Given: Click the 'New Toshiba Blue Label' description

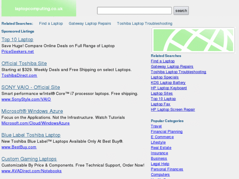Looking at the screenshot, I should point(62,141).
